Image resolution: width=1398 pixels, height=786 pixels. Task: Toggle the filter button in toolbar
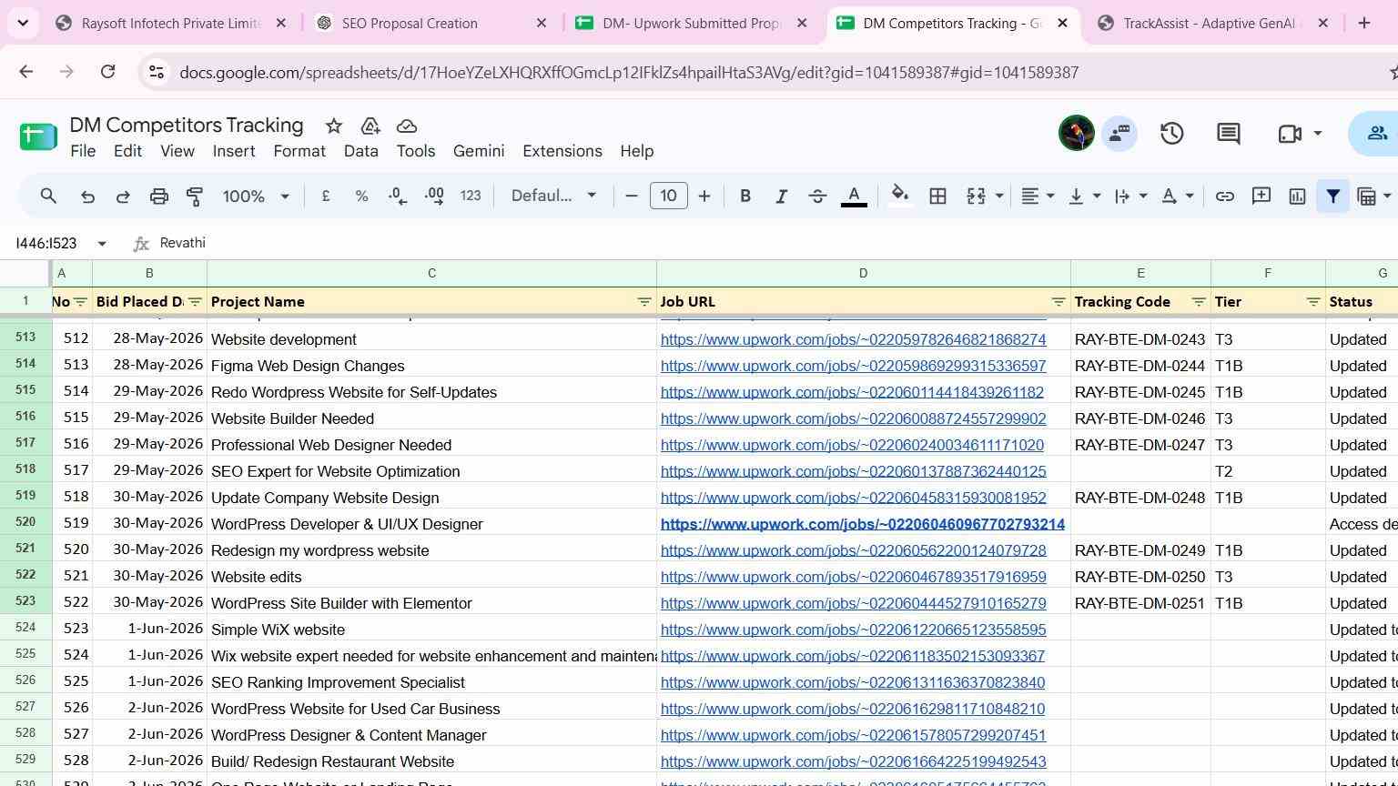[1332, 196]
